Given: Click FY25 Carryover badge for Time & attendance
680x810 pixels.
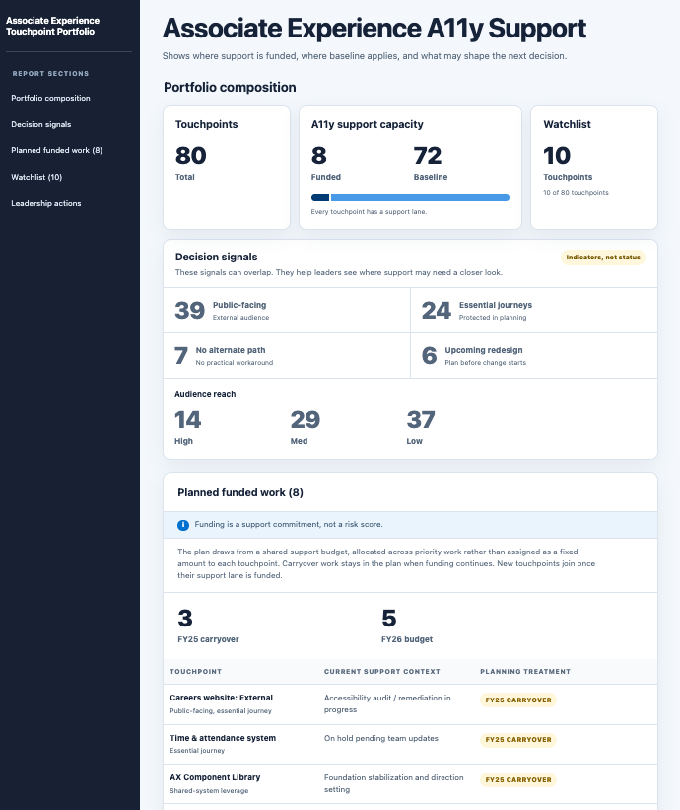Looking at the screenshot, I should (518, 740).
